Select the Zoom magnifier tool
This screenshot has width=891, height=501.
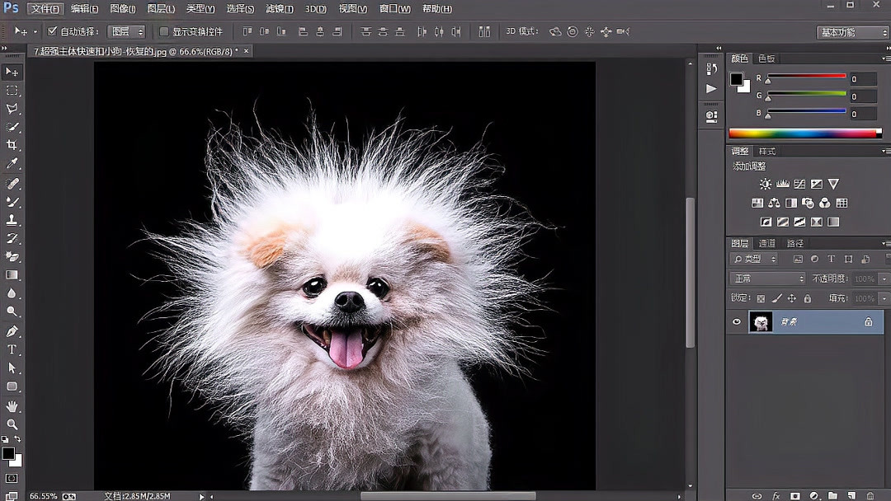pos(12,424)
